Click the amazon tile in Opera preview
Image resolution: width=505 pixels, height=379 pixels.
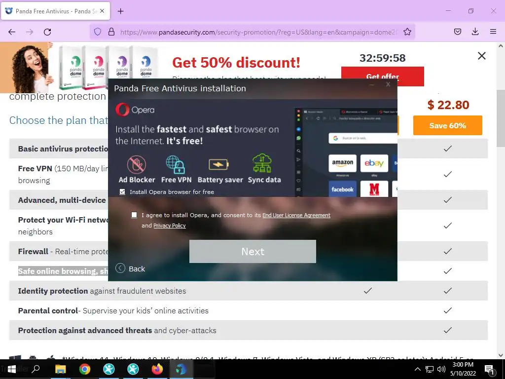342,163
